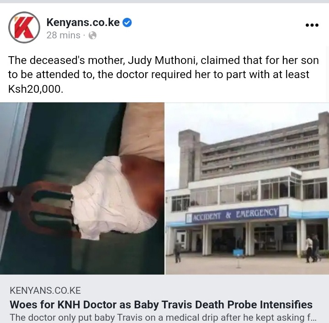Open the three-dot post options menu
Viewport: 329px width, 323px height.
pos(312,25)
